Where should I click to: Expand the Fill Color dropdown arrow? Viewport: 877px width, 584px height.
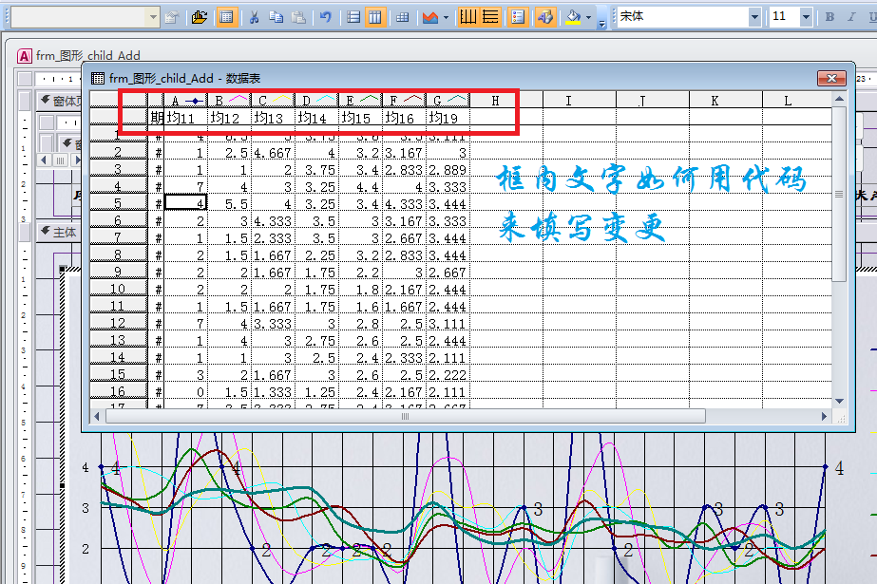point(588,17)
